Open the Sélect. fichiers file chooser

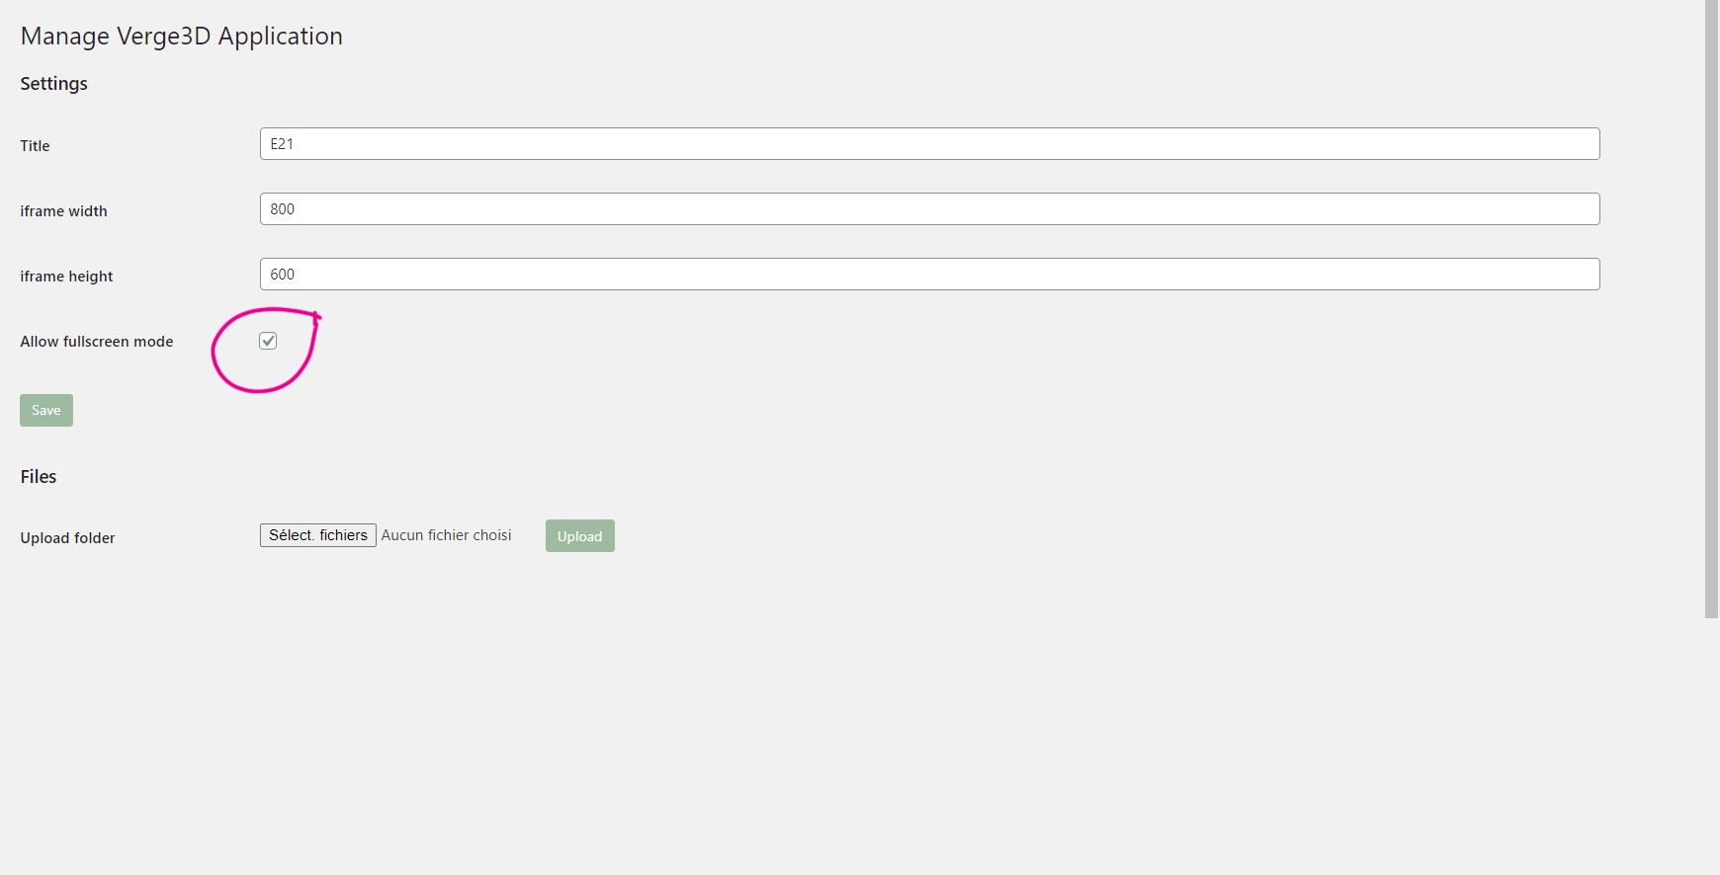point(318,535)
